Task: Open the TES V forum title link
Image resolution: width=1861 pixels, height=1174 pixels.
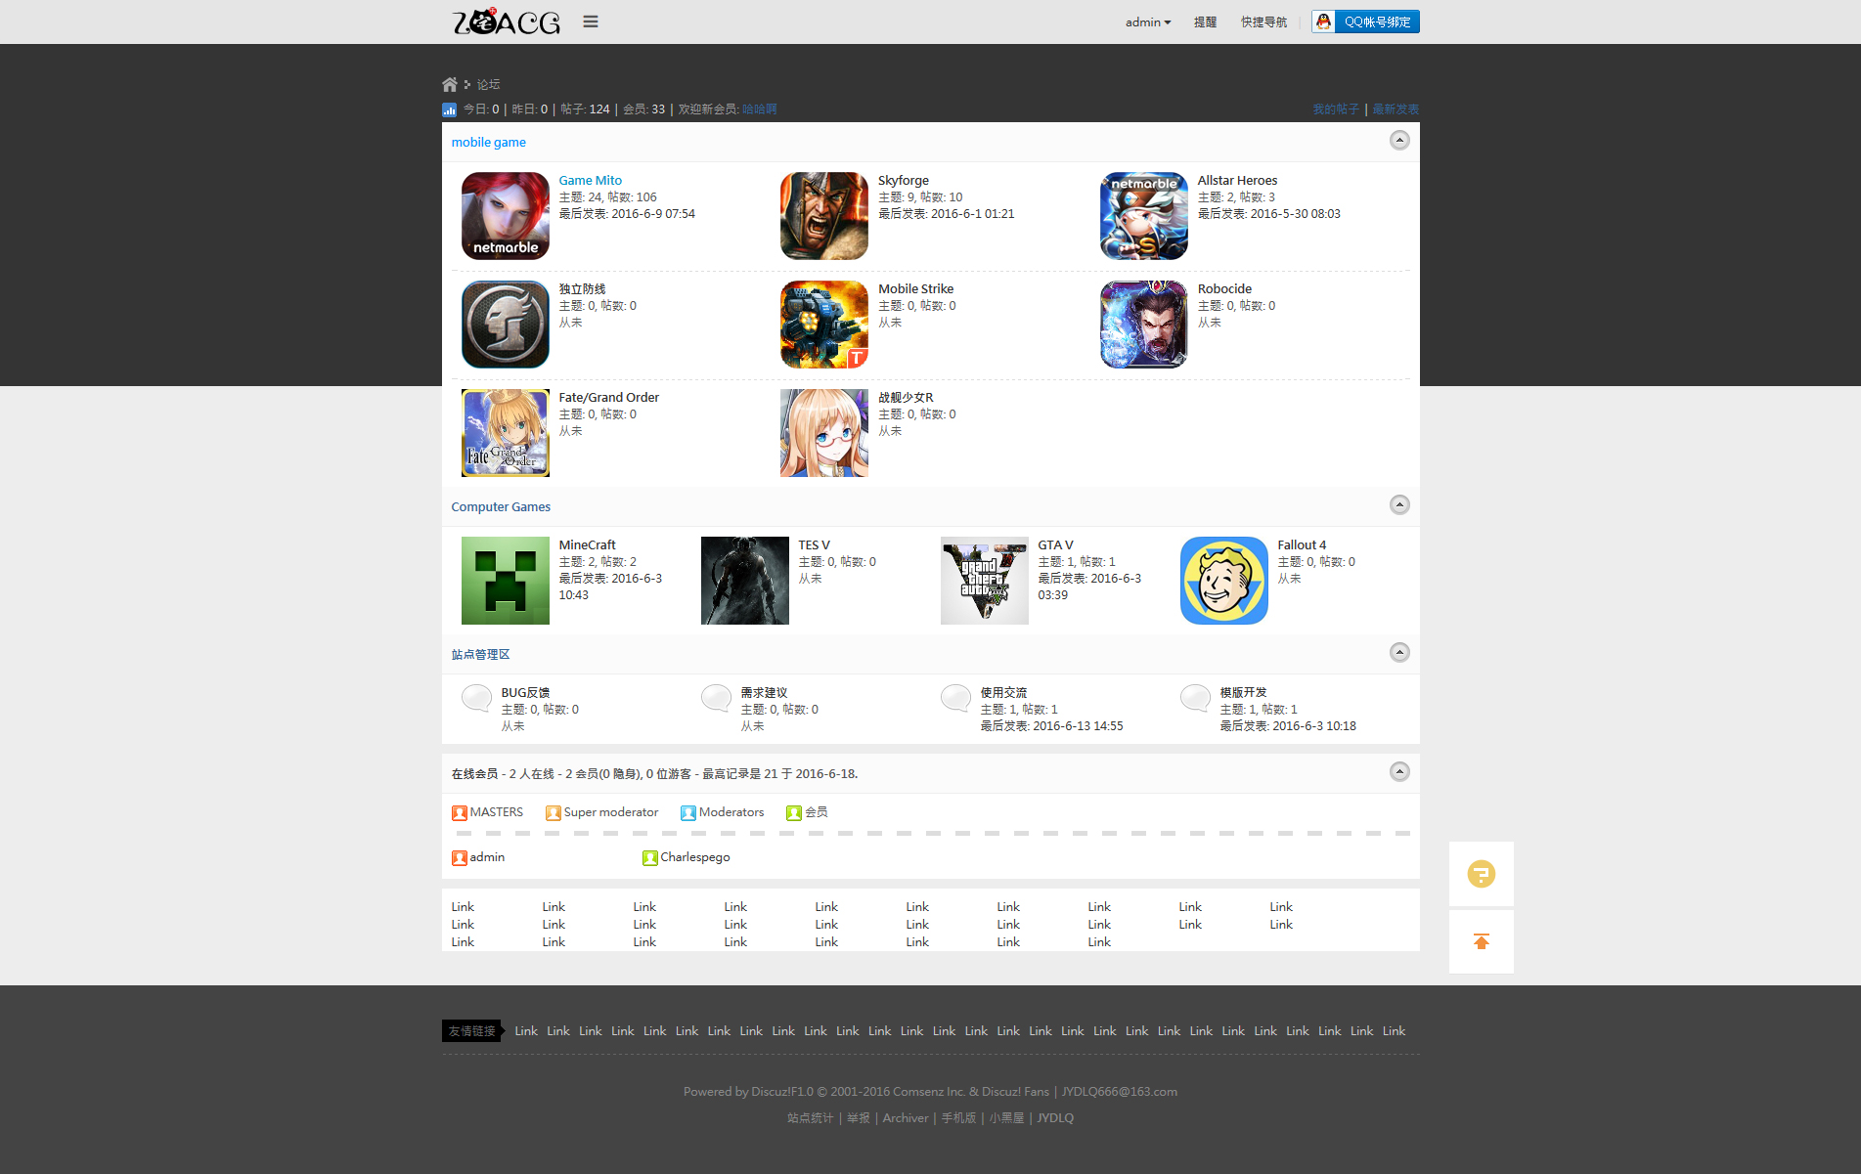Action: tap(814, 545)
